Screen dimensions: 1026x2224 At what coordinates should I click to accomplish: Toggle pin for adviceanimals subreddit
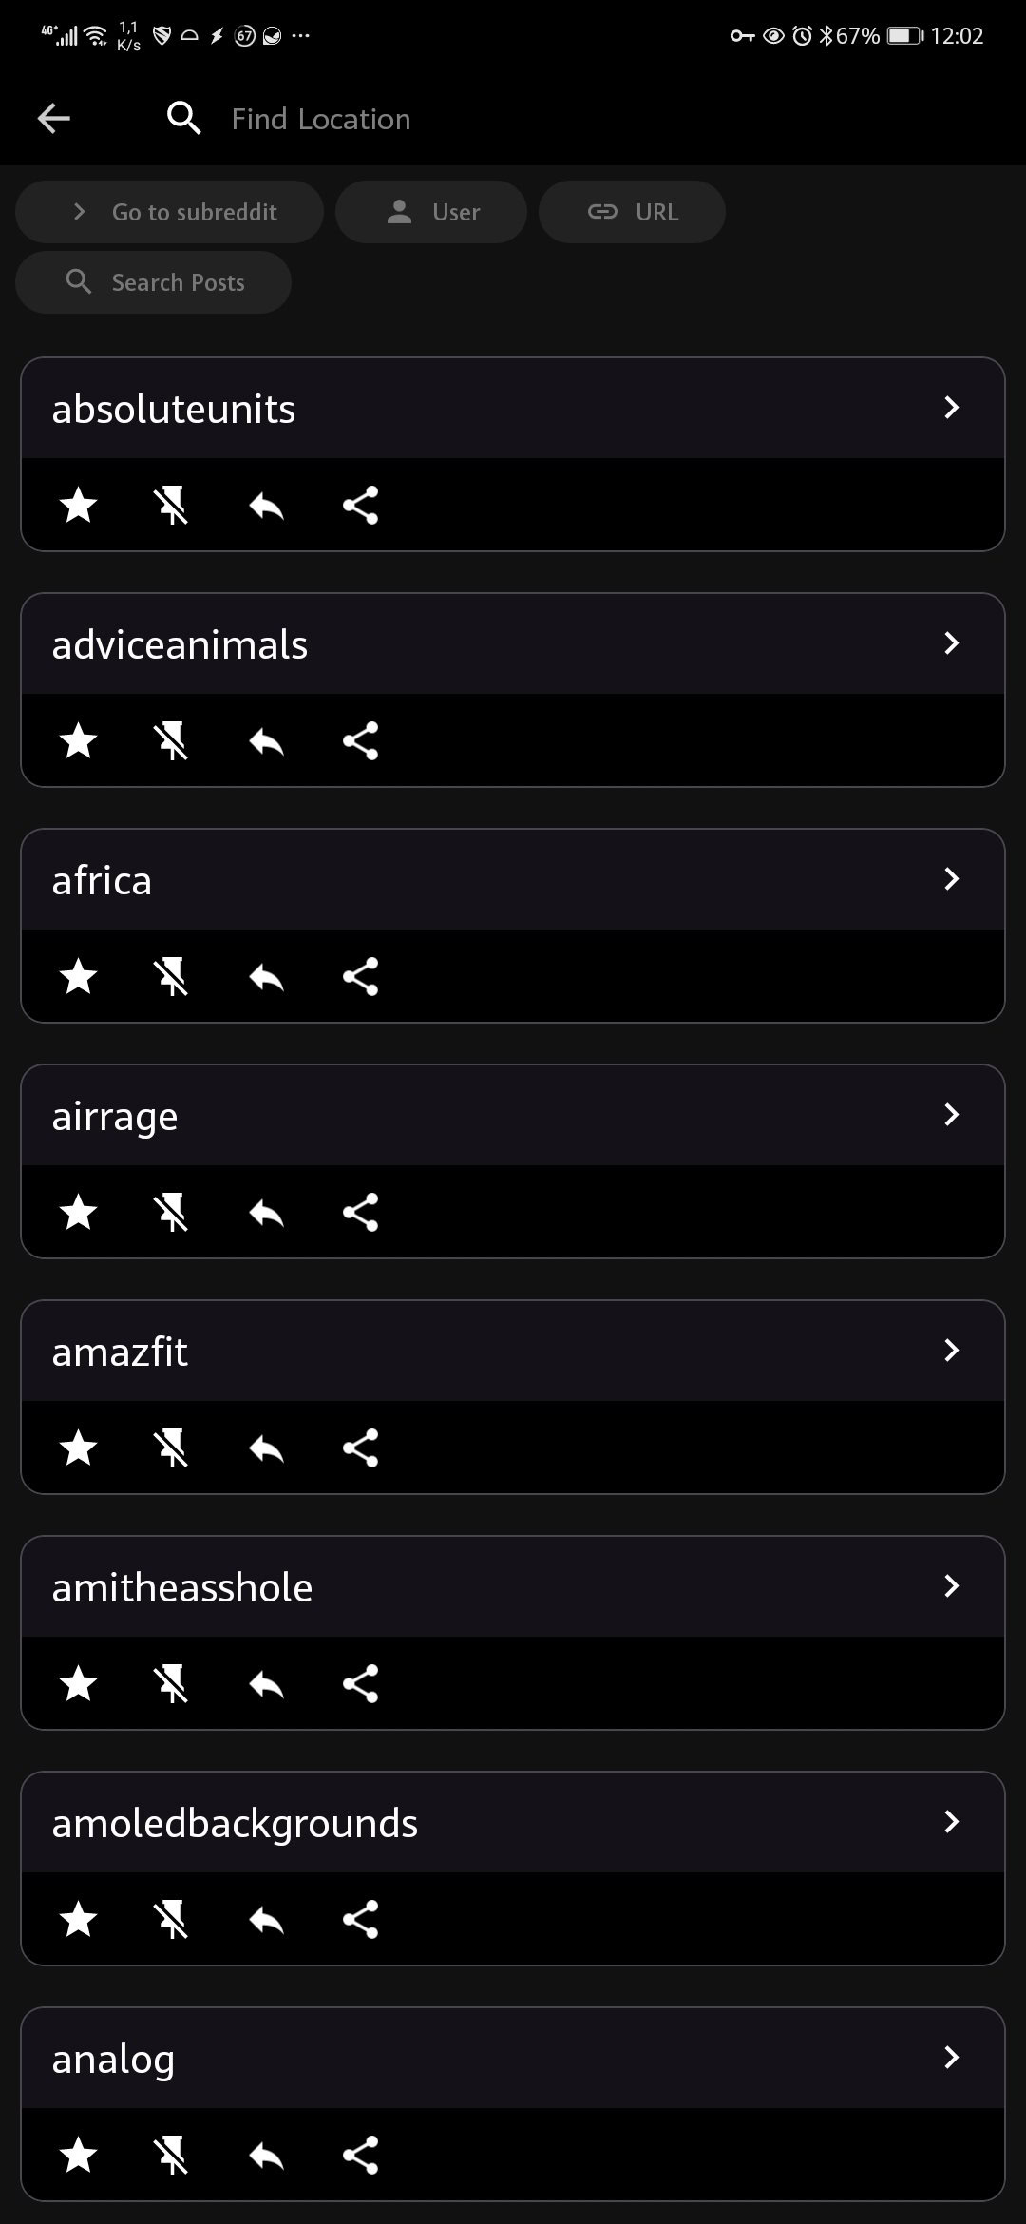pyautogui.click(x=172, y=741)
